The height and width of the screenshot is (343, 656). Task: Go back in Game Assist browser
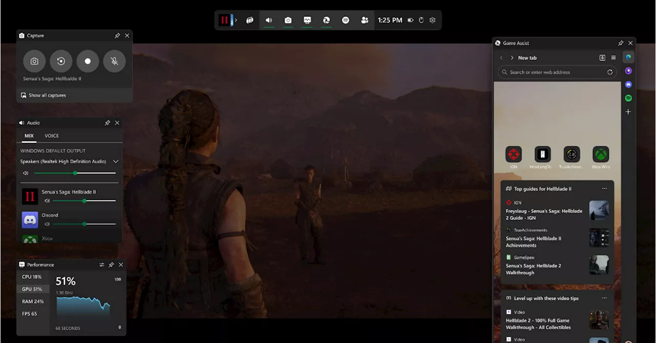point(501,58)
